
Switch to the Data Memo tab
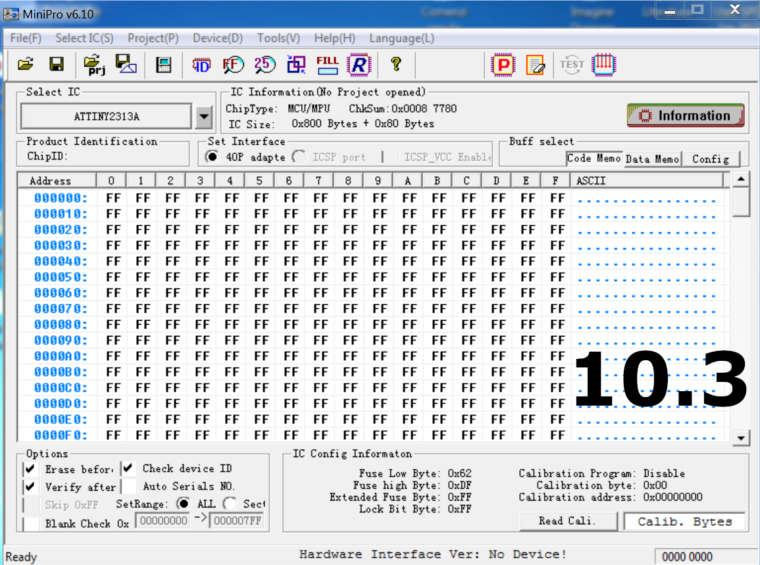tap(652, 159)
